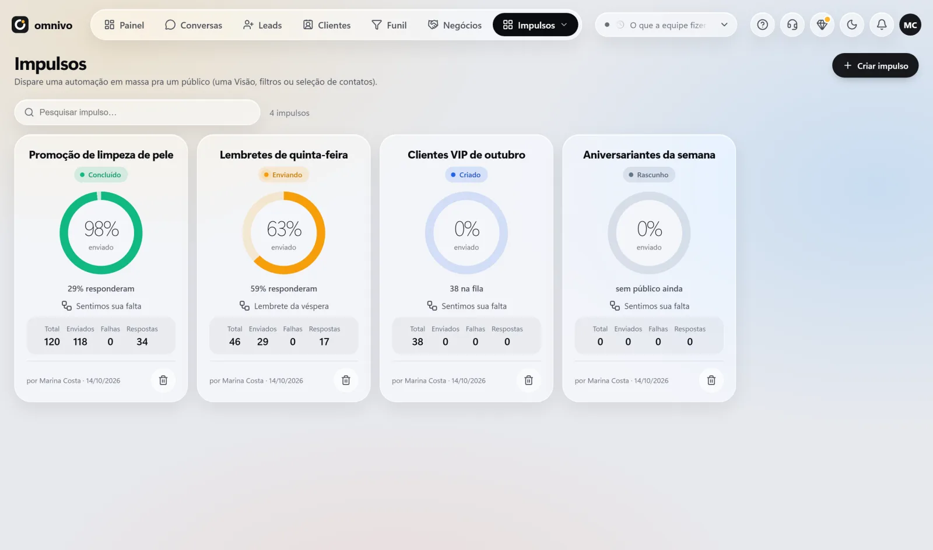Open Aniversariantes da semana card title
The height and width of the screenshot is (550, 933).
pos(649,155)
